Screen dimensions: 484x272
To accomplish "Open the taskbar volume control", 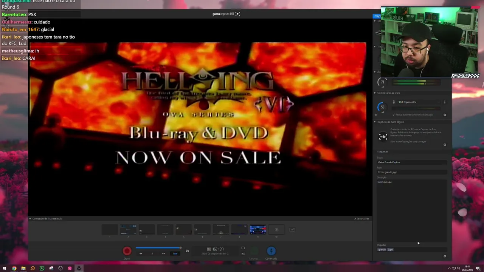I will click(458, 268).
